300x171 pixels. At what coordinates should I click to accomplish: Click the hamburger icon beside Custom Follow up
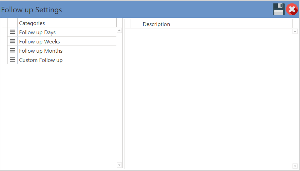tap(12, 60)
